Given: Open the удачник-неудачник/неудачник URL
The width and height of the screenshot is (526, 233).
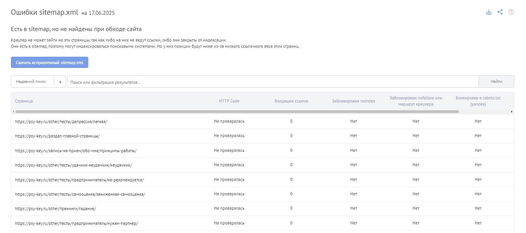Looking at the screenshot, I should coord(74,165).
